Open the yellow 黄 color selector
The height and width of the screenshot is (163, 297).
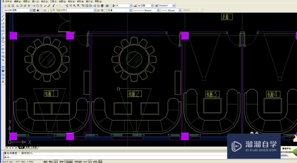(x=130, y=10)
